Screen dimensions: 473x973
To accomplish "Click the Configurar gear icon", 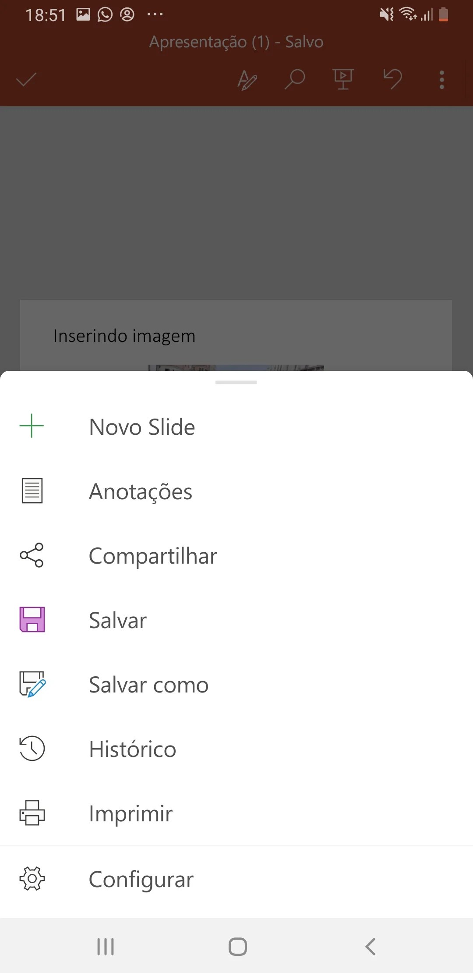I will click(x=32, y=879).
